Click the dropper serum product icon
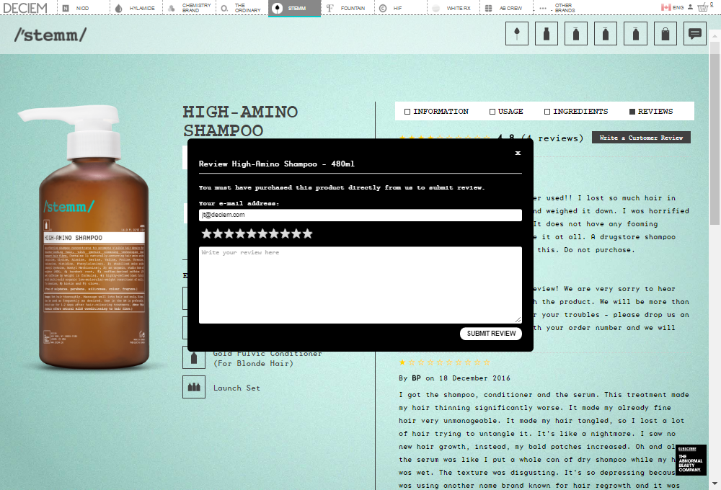The image size is (721, 490). (517, 33)
